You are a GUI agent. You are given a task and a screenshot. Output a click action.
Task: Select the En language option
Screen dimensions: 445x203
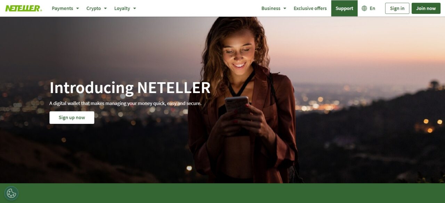point(372,8)
